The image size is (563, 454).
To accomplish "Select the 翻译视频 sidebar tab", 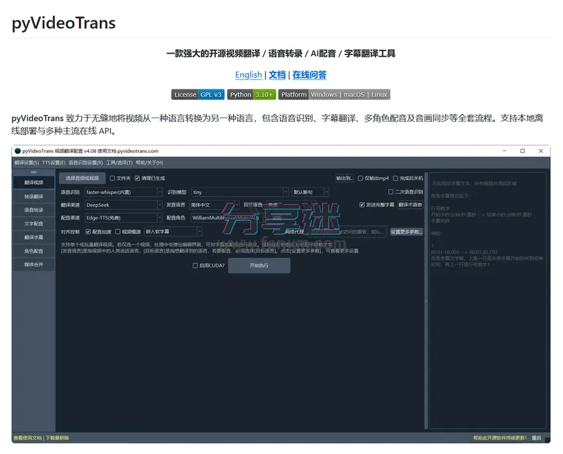I will tap(34, 182).
